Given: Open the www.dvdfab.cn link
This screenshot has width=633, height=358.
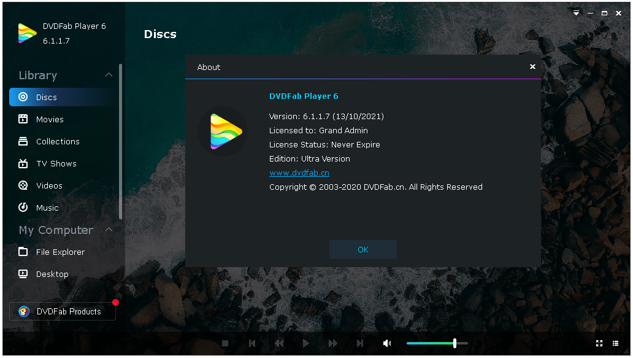Looking at the screenshot, I should pyautogui.click(x=299, y=173).
